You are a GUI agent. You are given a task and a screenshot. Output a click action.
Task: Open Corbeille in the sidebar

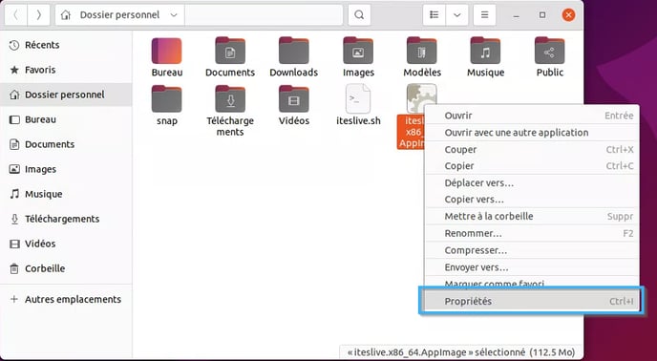[66, 268]
